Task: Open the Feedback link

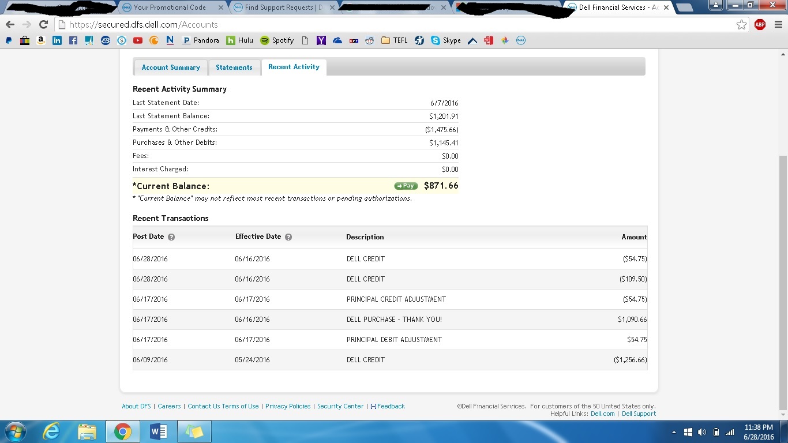Action: tap(388, 406)
